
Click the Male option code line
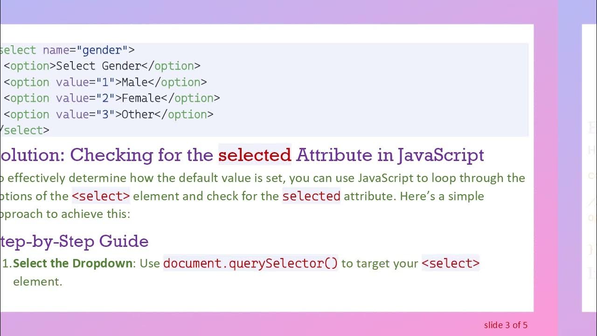click(105, 82)
